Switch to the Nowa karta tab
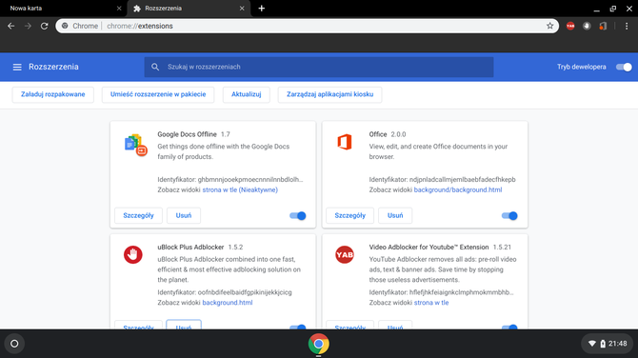The image size is (638, 358). pos(63,9)
